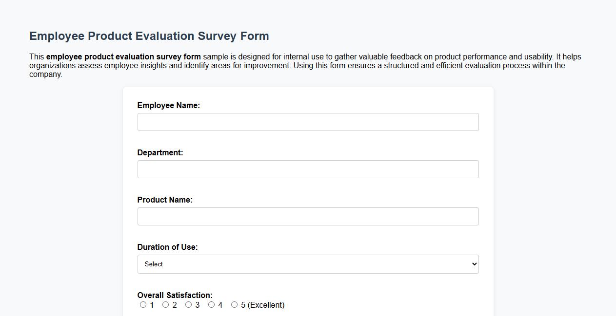Click the "Department:" label

click(160, 152)
